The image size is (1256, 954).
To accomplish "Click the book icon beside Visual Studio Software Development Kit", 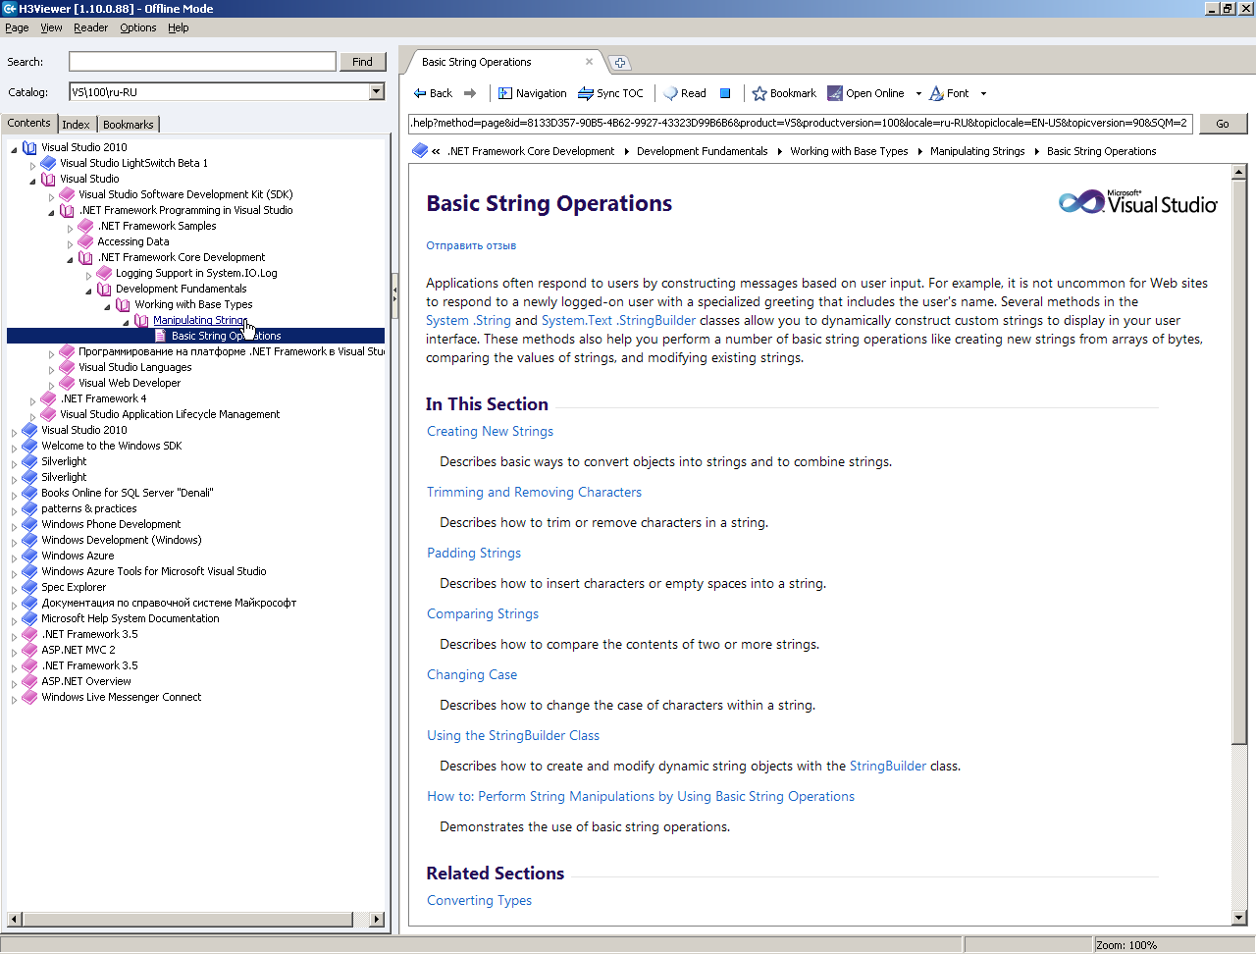I will coord(67,194).
